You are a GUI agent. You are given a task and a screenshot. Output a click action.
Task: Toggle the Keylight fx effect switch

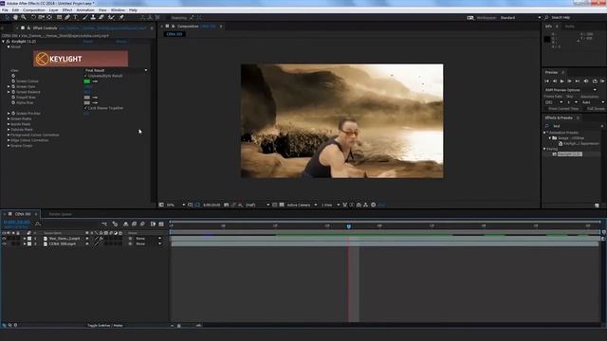(9, 42)
